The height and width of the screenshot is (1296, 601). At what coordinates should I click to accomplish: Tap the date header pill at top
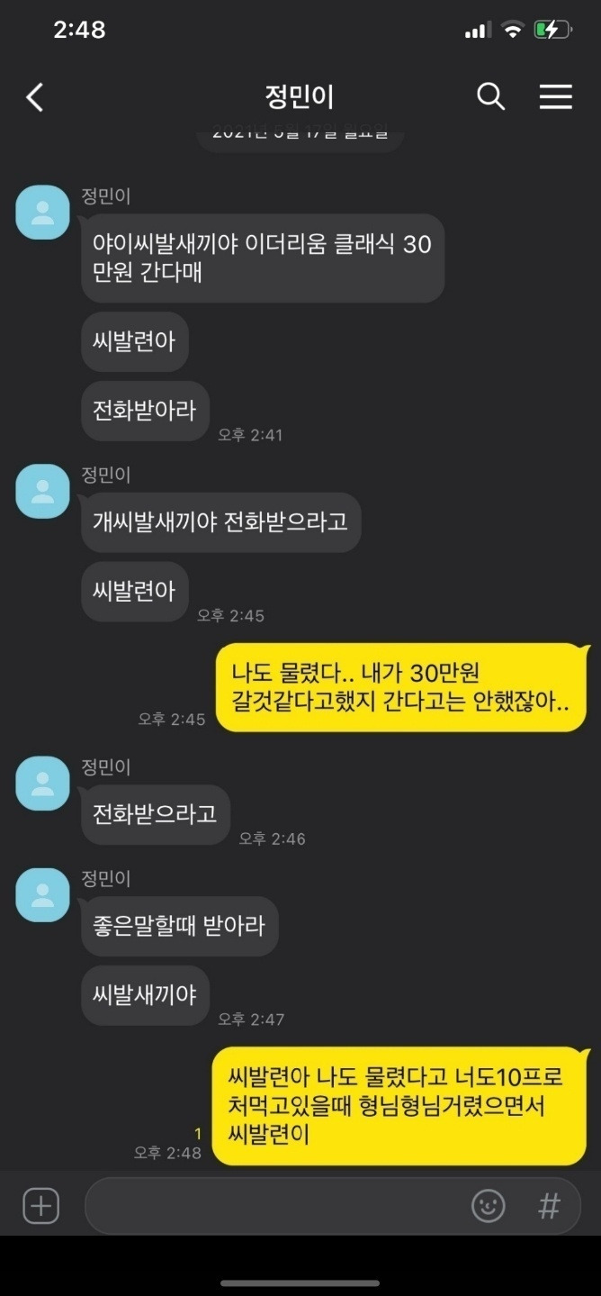point(300,136)
